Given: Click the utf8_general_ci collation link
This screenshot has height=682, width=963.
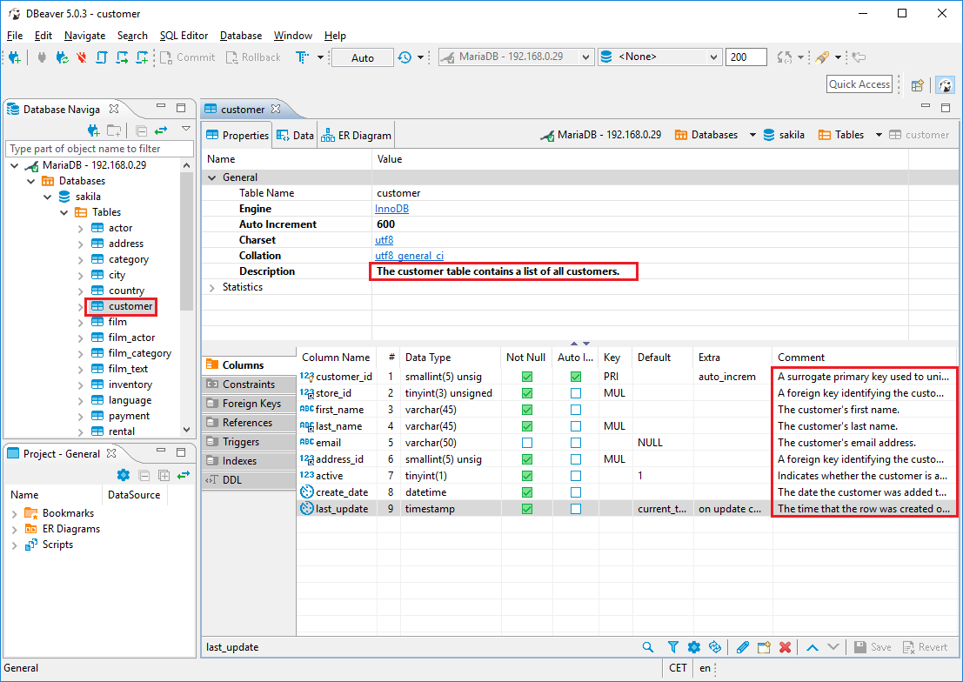Looking at the screenshot, I should click(409, 256).
